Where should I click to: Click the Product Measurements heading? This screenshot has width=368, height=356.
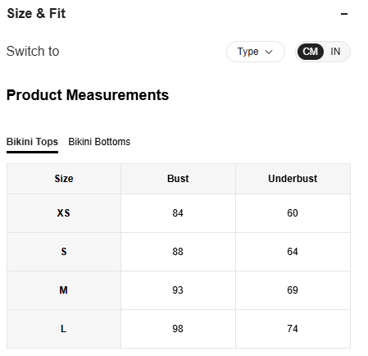[x=88, y=95]
